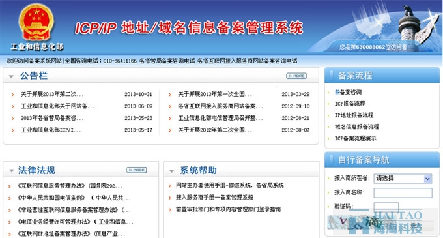Viewport: 443px width, 238px height.
Task: Open 前置审批部门和专项内容管理部门登录指南
Action: pyautogui.click(x=228, y=209)
